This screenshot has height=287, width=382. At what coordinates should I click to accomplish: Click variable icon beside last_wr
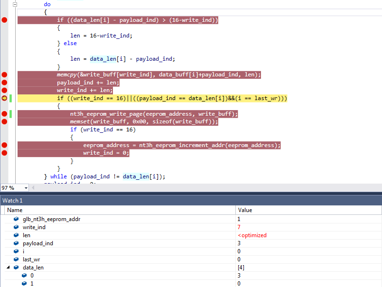tap(16, 259)
